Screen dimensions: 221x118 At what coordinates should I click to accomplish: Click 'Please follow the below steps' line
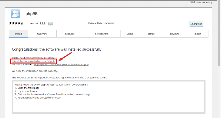pyautogui.click(x=51, y=85)
